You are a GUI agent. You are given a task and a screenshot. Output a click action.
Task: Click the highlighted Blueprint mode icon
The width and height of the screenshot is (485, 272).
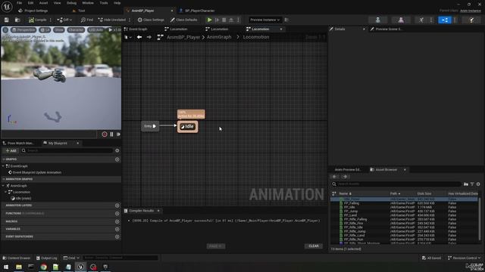tap(445, 20)
